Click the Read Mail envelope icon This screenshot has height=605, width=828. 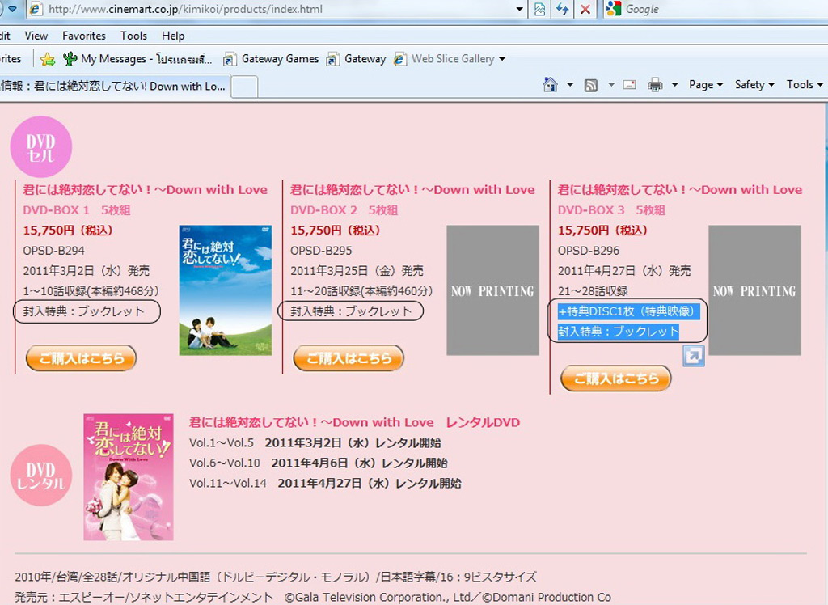(629, 85)
